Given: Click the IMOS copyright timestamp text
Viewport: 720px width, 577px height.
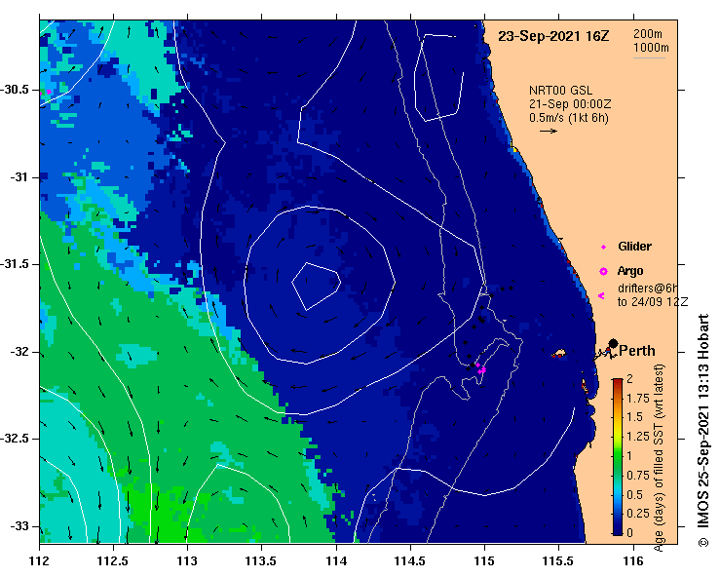Looking at the screenshot, I should point(703,431).
